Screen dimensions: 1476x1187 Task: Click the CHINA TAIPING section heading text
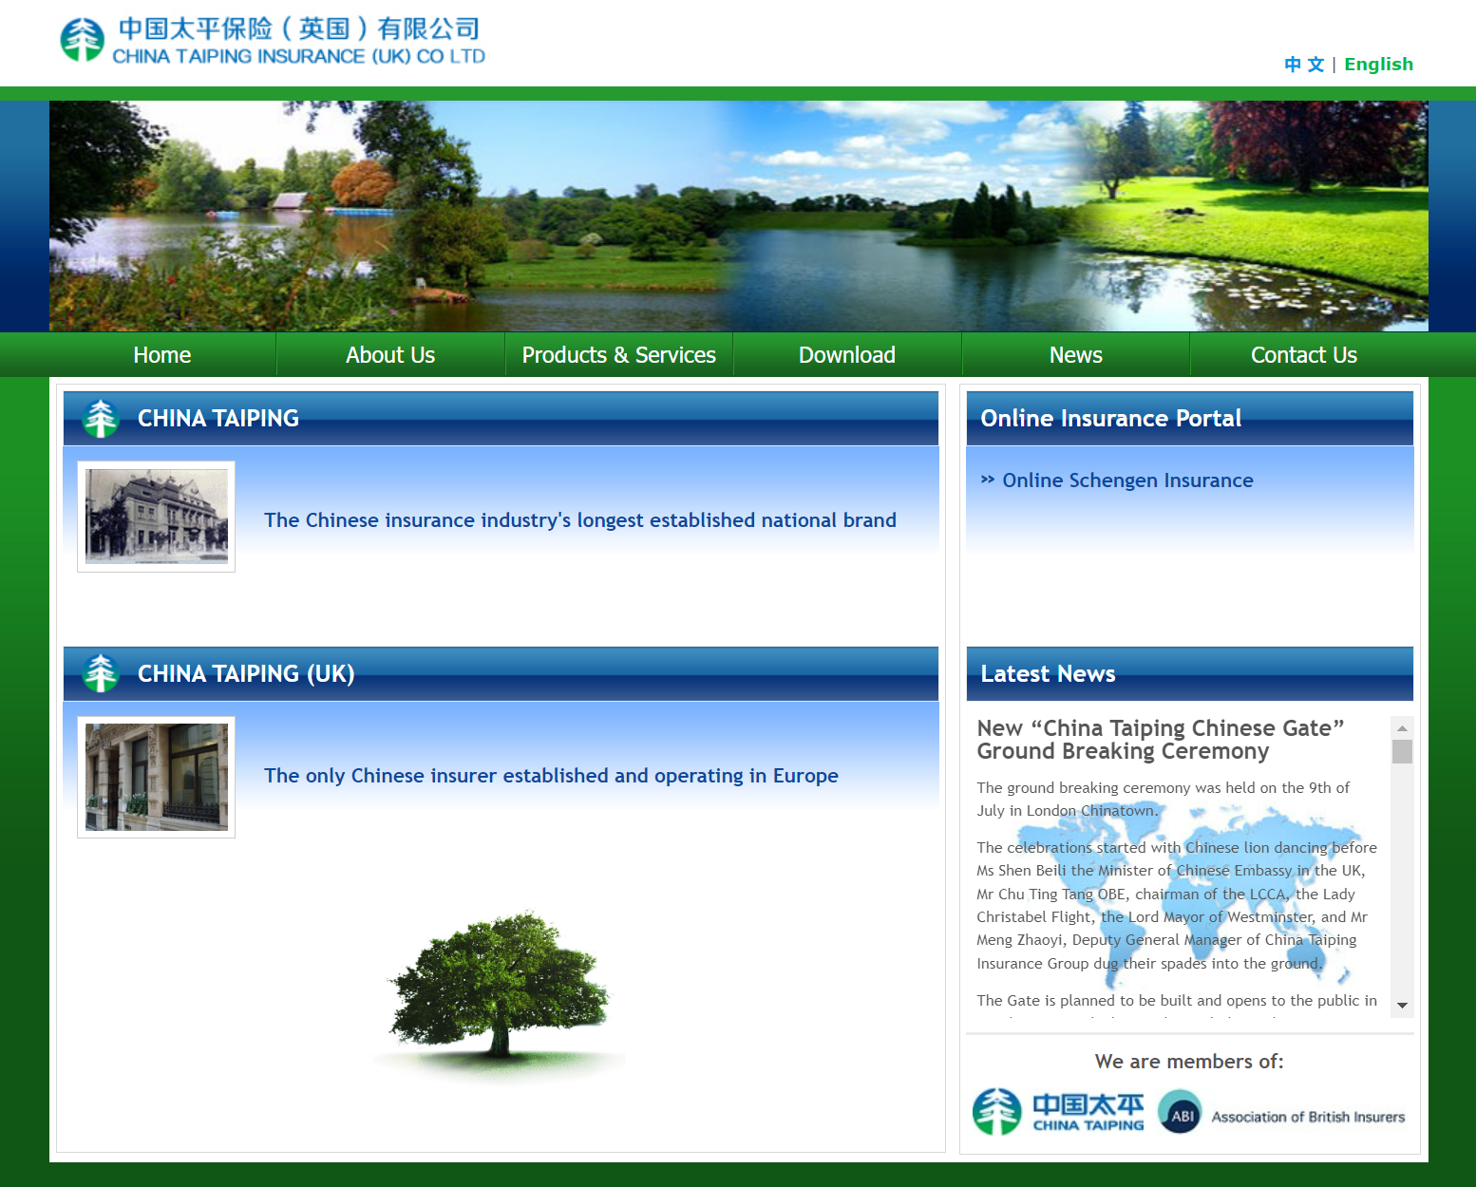[x=218, y=419]
